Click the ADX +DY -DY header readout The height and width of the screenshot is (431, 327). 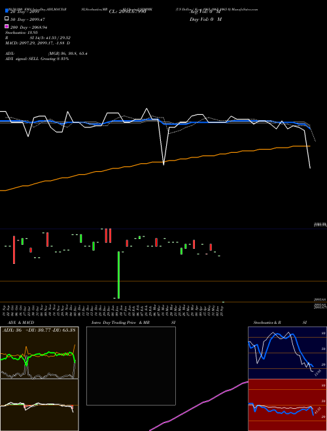pos(39,330)
